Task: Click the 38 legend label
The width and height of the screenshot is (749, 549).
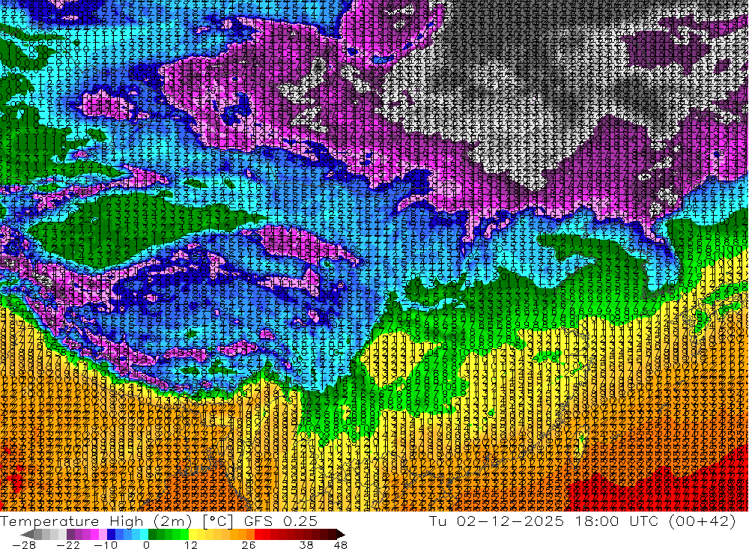Action: tap(306, 545)
